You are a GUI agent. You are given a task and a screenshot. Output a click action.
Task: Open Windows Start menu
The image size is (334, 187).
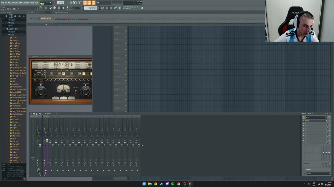(144, 184)
